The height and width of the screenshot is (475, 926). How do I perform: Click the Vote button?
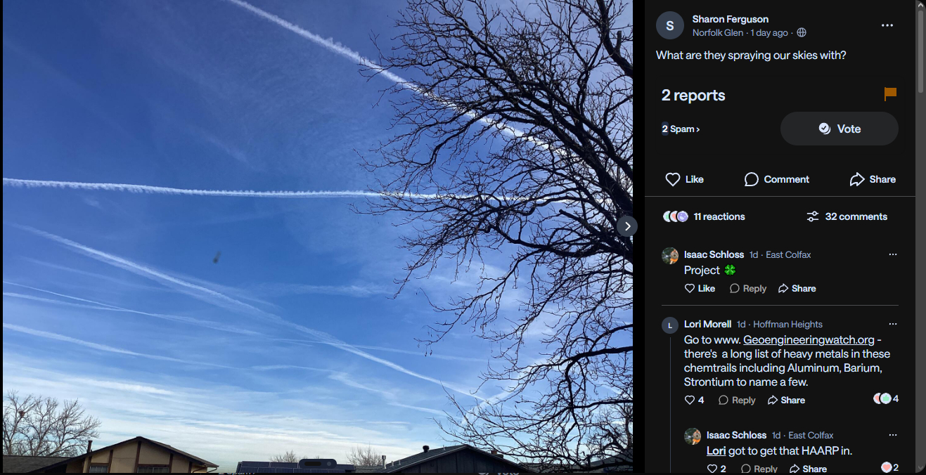840,129
